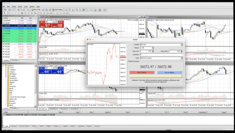
Task: Toggle Market Watch window toolbar icon
Action: coord(15,10)
